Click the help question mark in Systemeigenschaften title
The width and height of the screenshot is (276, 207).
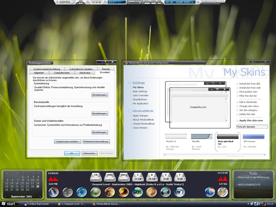[105, 62]
